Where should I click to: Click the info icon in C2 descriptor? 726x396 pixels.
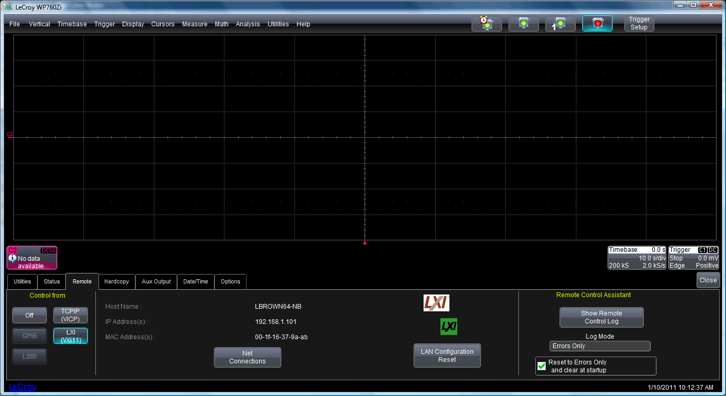click(x=13, y=258)
